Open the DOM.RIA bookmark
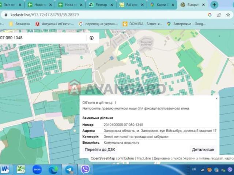This screenshot has height=175, width=234. click(142, 24)
